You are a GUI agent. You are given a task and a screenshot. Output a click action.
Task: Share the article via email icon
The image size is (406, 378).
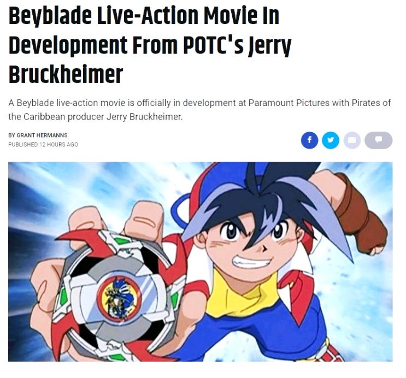(352, 140)
